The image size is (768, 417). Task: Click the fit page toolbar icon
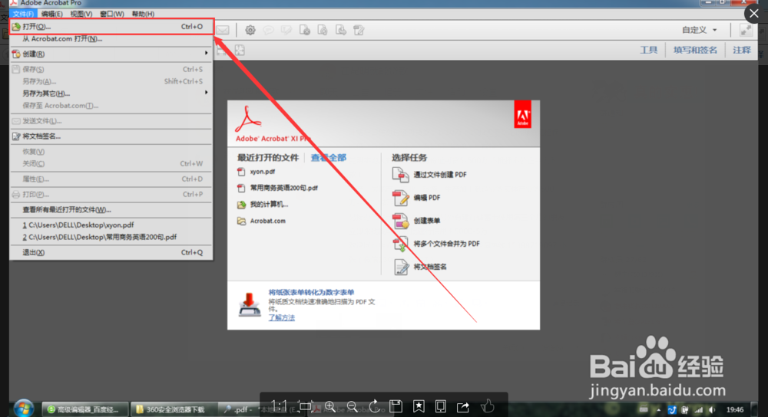pyautogui.click(x=240, y=50)
